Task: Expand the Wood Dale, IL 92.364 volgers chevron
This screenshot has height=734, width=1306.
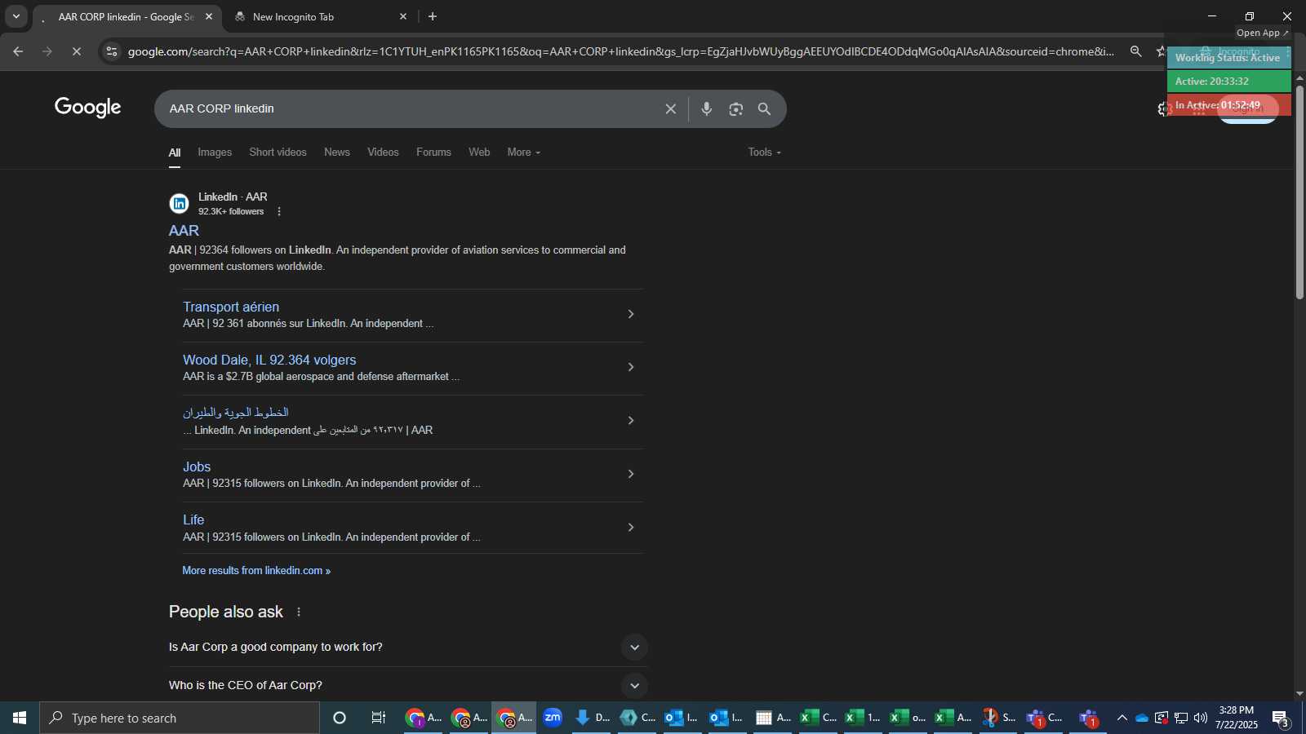Action: point(630,367)
